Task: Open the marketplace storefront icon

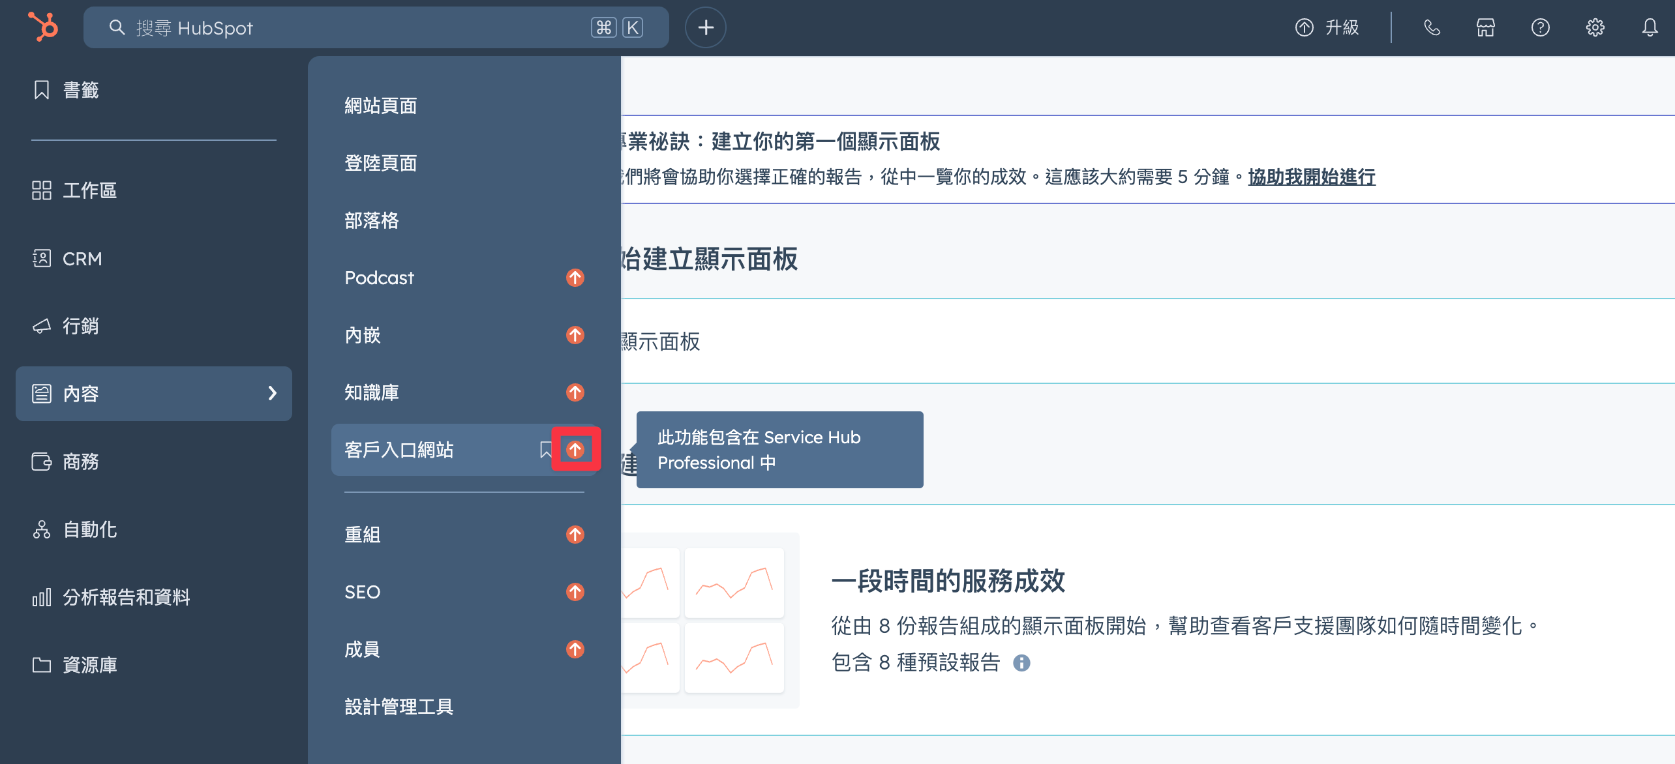Action: (1486, 27)
